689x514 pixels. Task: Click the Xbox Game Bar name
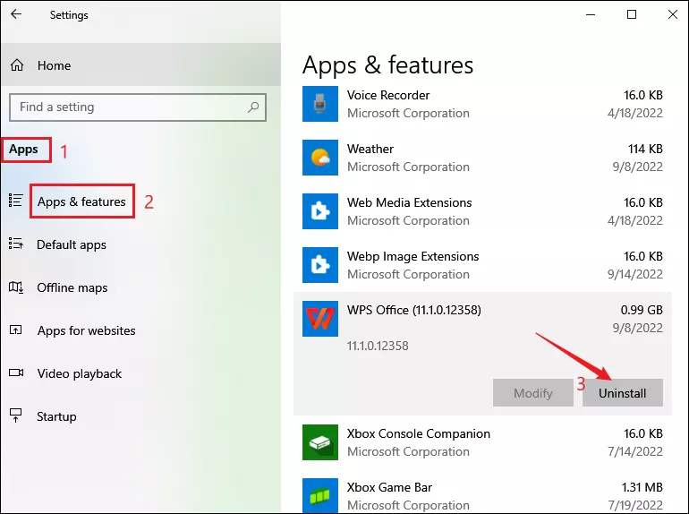pos(390,487)
